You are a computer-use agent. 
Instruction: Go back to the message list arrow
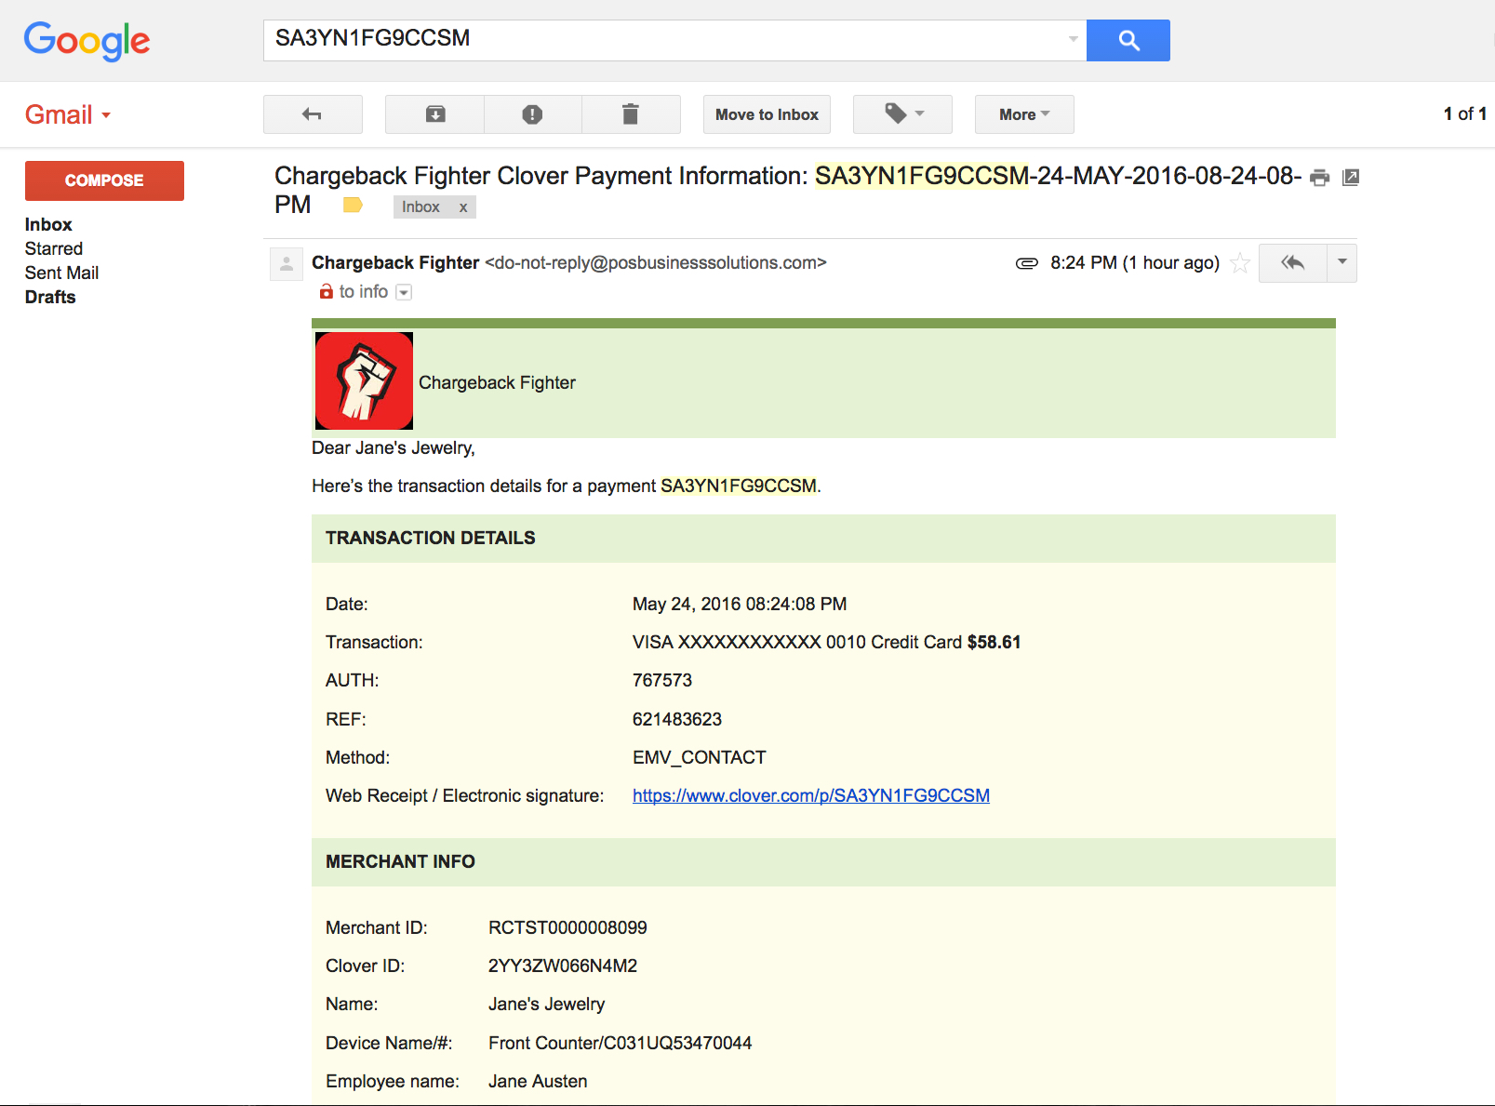pyautogui.click(x=313, y=114)
